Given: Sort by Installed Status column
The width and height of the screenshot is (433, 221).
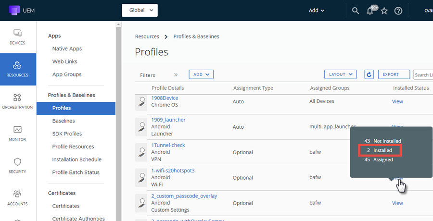Looking at the screenshot, I should 411,88.
